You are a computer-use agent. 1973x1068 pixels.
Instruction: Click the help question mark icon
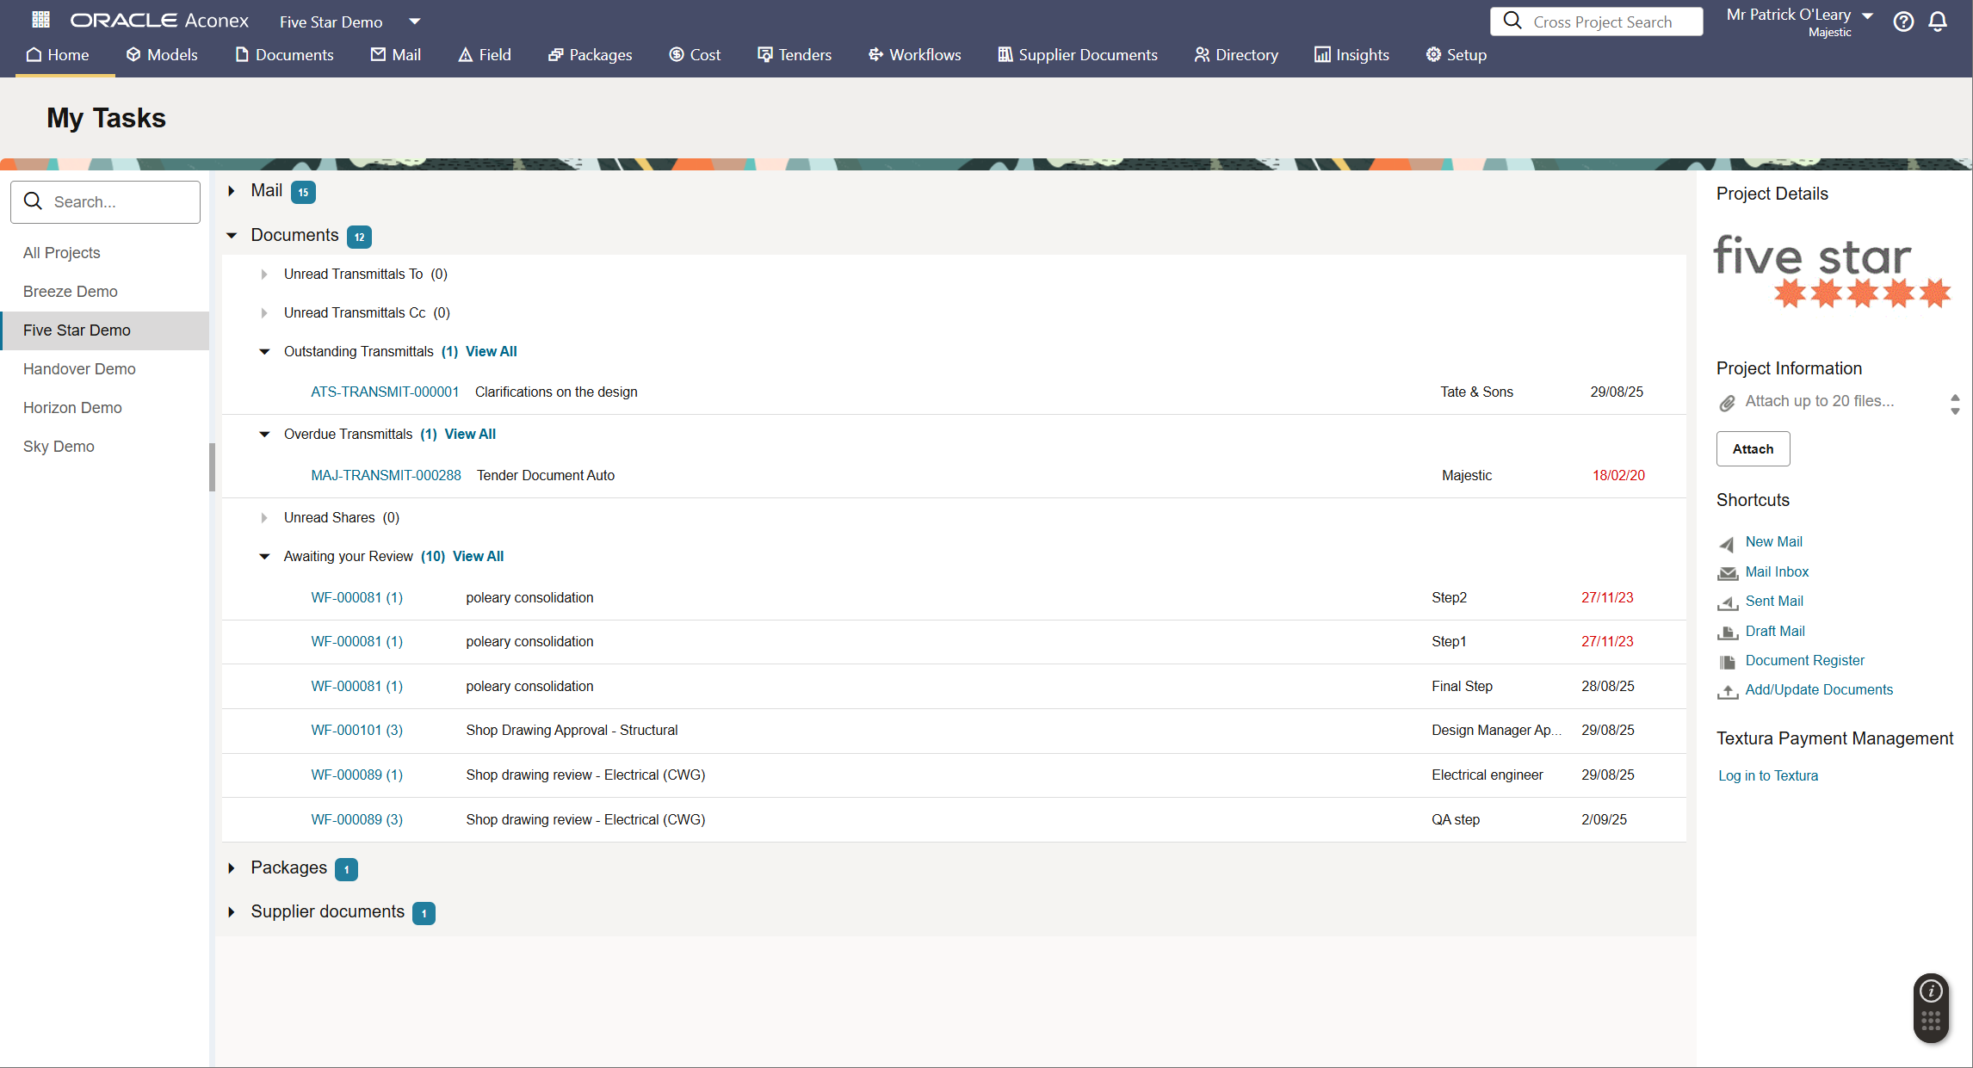coord(1903,22)
